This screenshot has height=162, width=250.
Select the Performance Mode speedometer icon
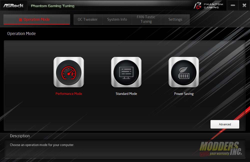click(69, 72)
